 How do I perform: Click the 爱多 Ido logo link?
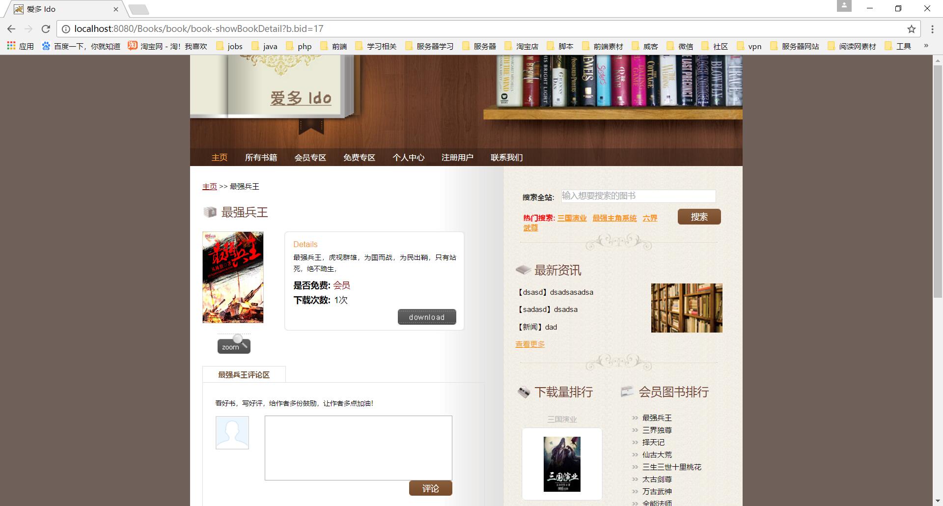pyautogui.click(x=301, y=98)
